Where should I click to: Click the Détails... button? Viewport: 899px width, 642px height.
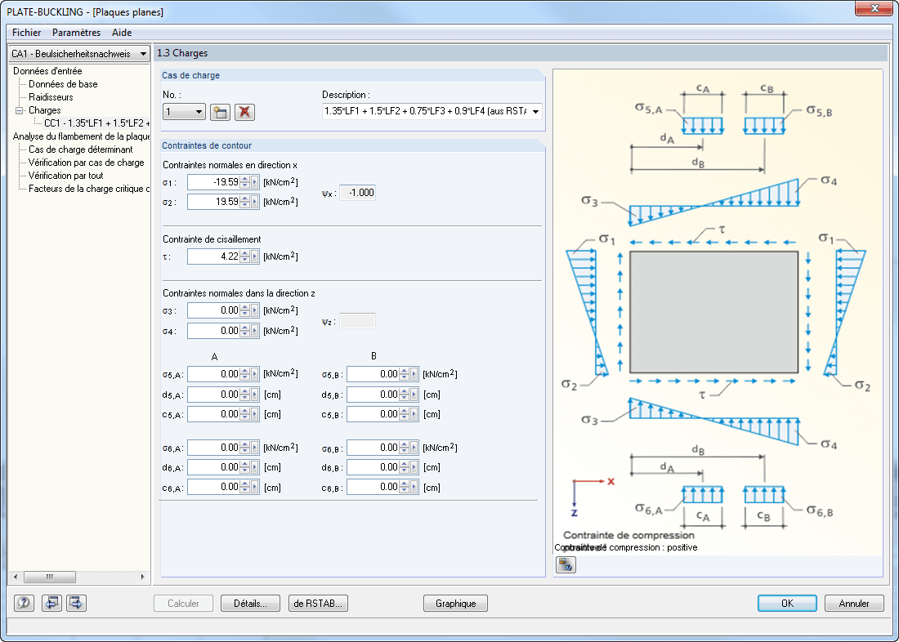click(x=251, y=603)
